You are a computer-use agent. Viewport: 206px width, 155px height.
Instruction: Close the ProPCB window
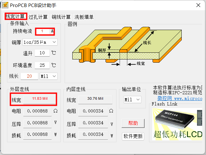coord(198,5)
